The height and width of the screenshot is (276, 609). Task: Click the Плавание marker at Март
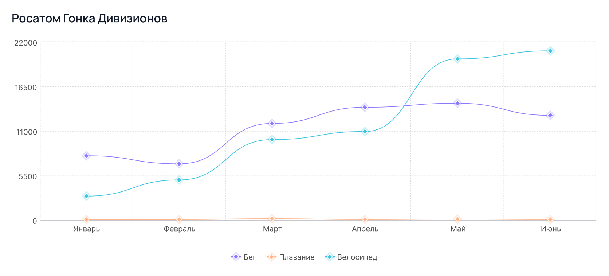[x=272, y=219]
